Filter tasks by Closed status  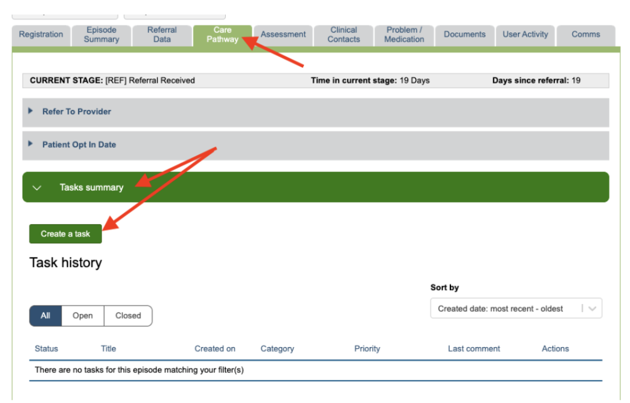click(x=128, y=316)
